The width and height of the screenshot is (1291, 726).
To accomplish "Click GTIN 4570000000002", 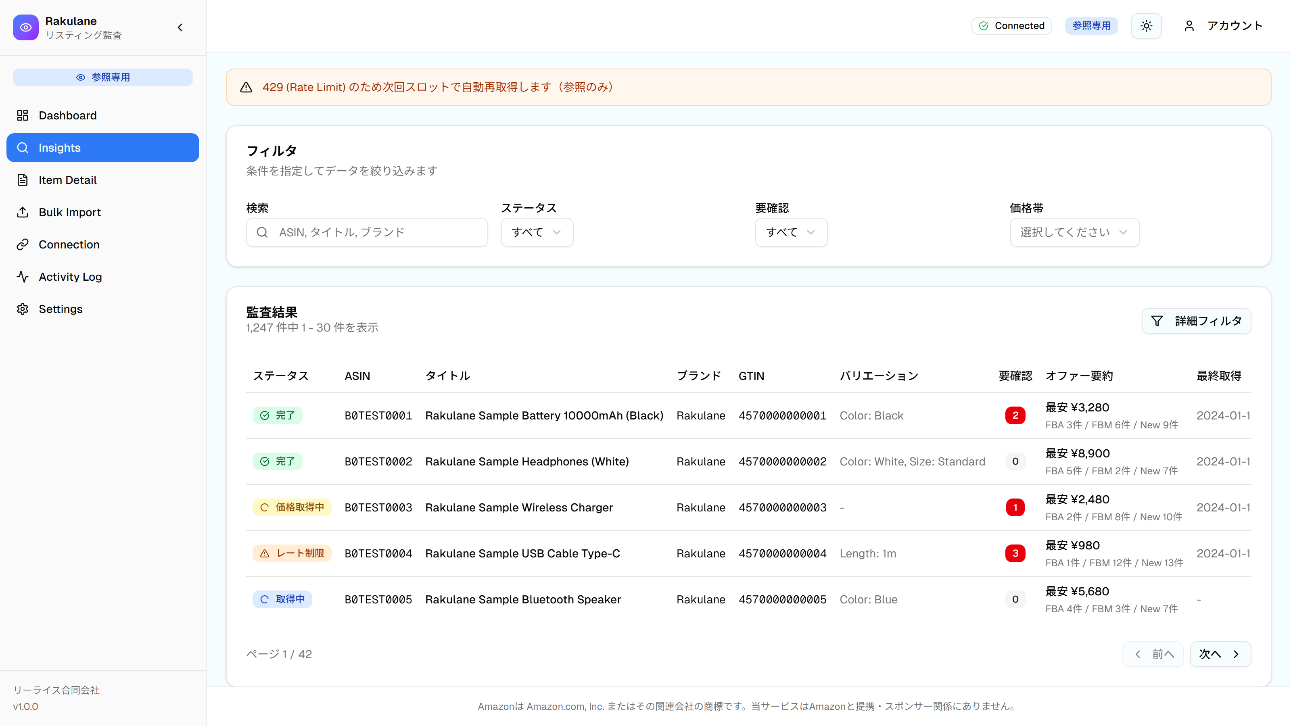I will [x=782, y=461].
